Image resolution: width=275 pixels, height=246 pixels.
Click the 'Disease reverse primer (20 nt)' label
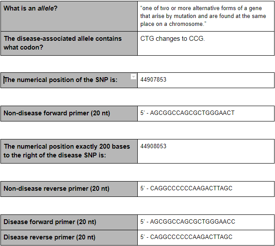pyautogui.click(x=50, y=237)
